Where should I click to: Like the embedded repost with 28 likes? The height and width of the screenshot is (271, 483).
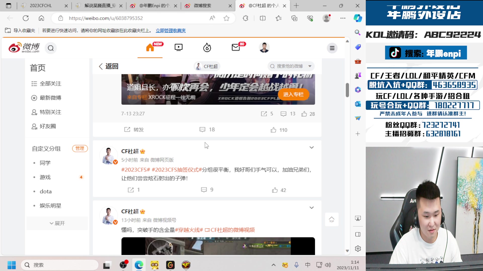308,114
